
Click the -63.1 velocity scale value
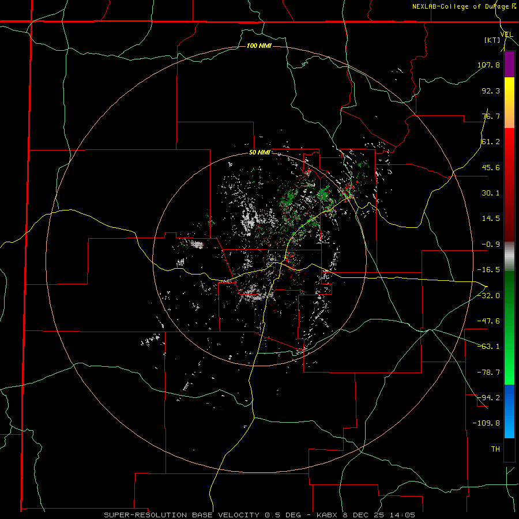pyautogui.click(x=488, y=347)
